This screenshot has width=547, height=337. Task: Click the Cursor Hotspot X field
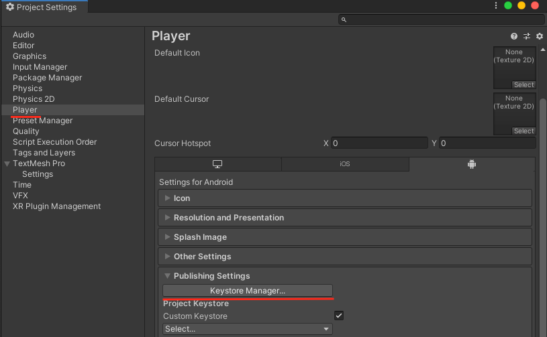coord(379,143)
